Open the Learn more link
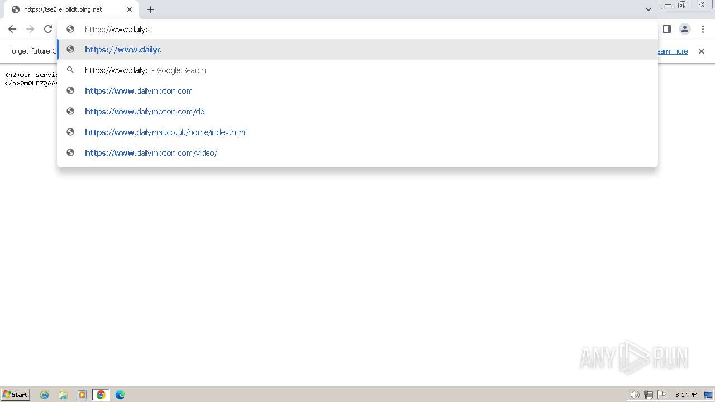The width and height of the screenshot is (715, 402). [673, 51]
